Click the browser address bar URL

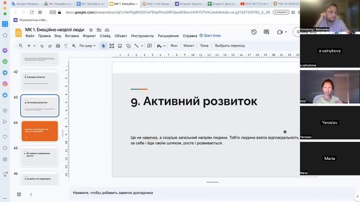[x=168, y=12]
